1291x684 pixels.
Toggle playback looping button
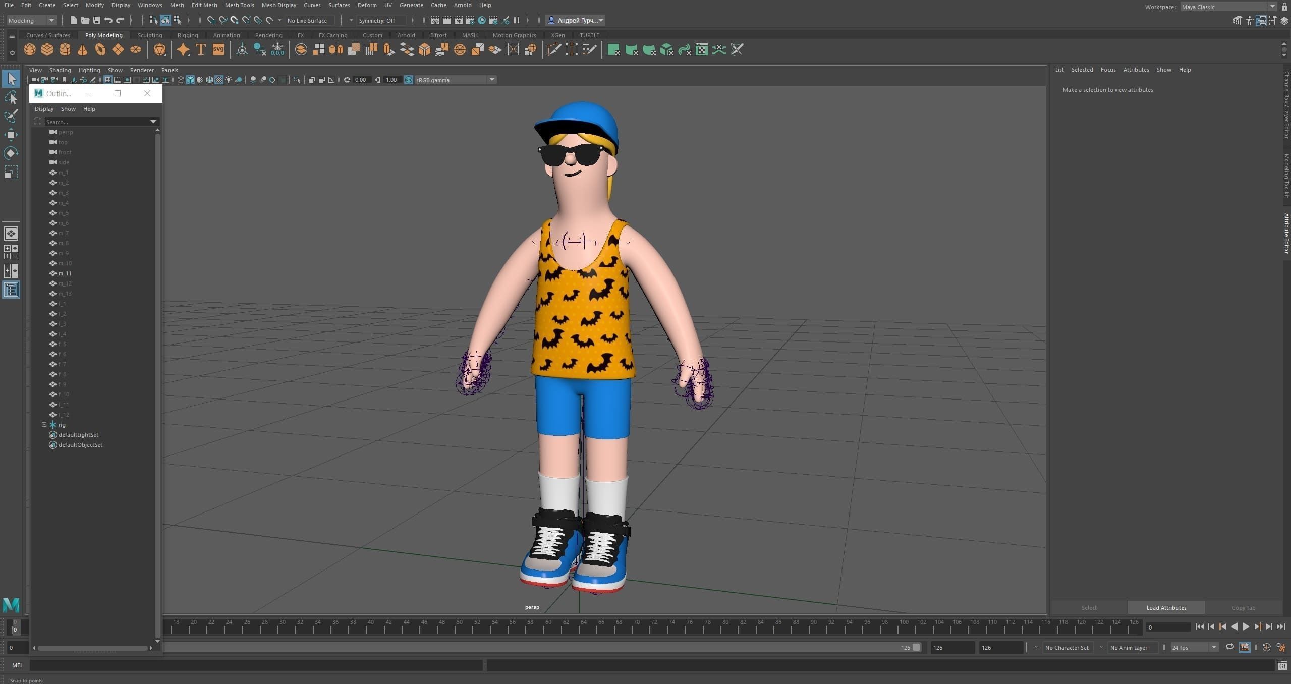point(1229,647)
